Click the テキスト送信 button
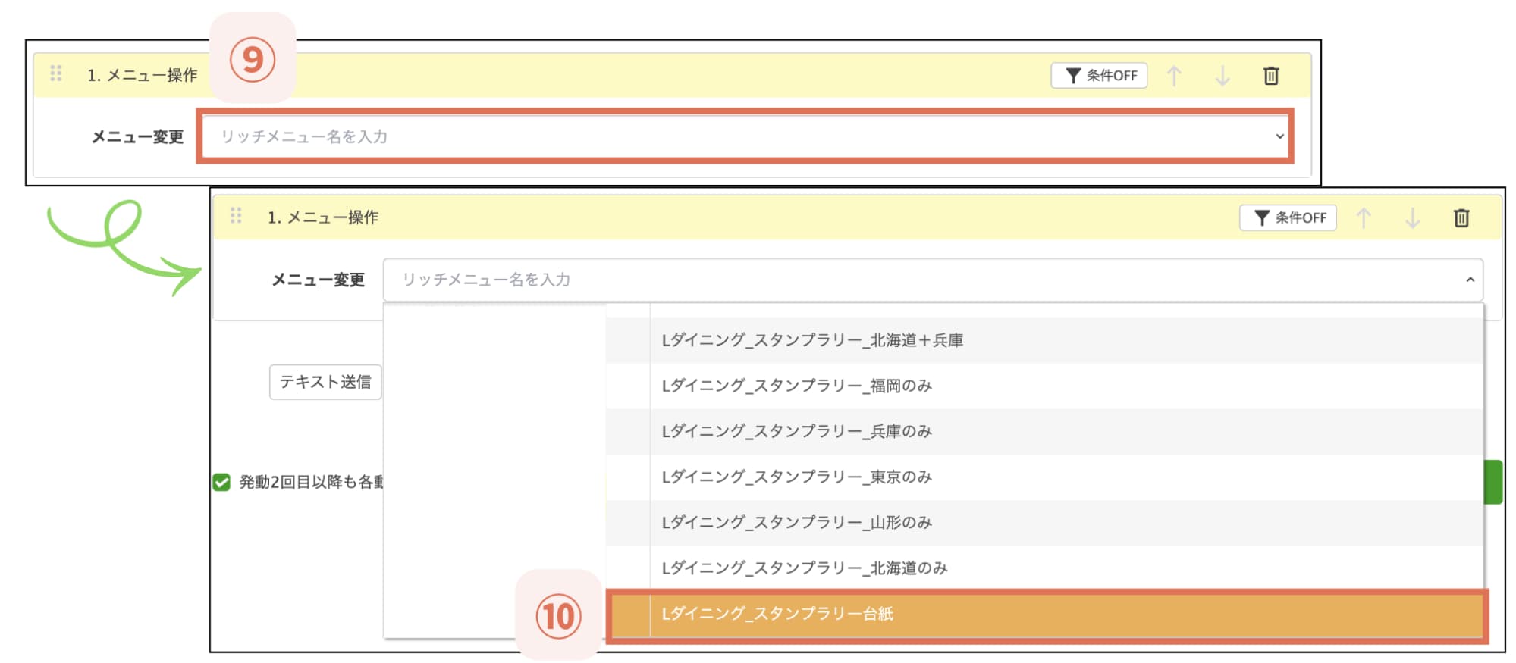This screenshot has width=1516, height=663. 325,383
